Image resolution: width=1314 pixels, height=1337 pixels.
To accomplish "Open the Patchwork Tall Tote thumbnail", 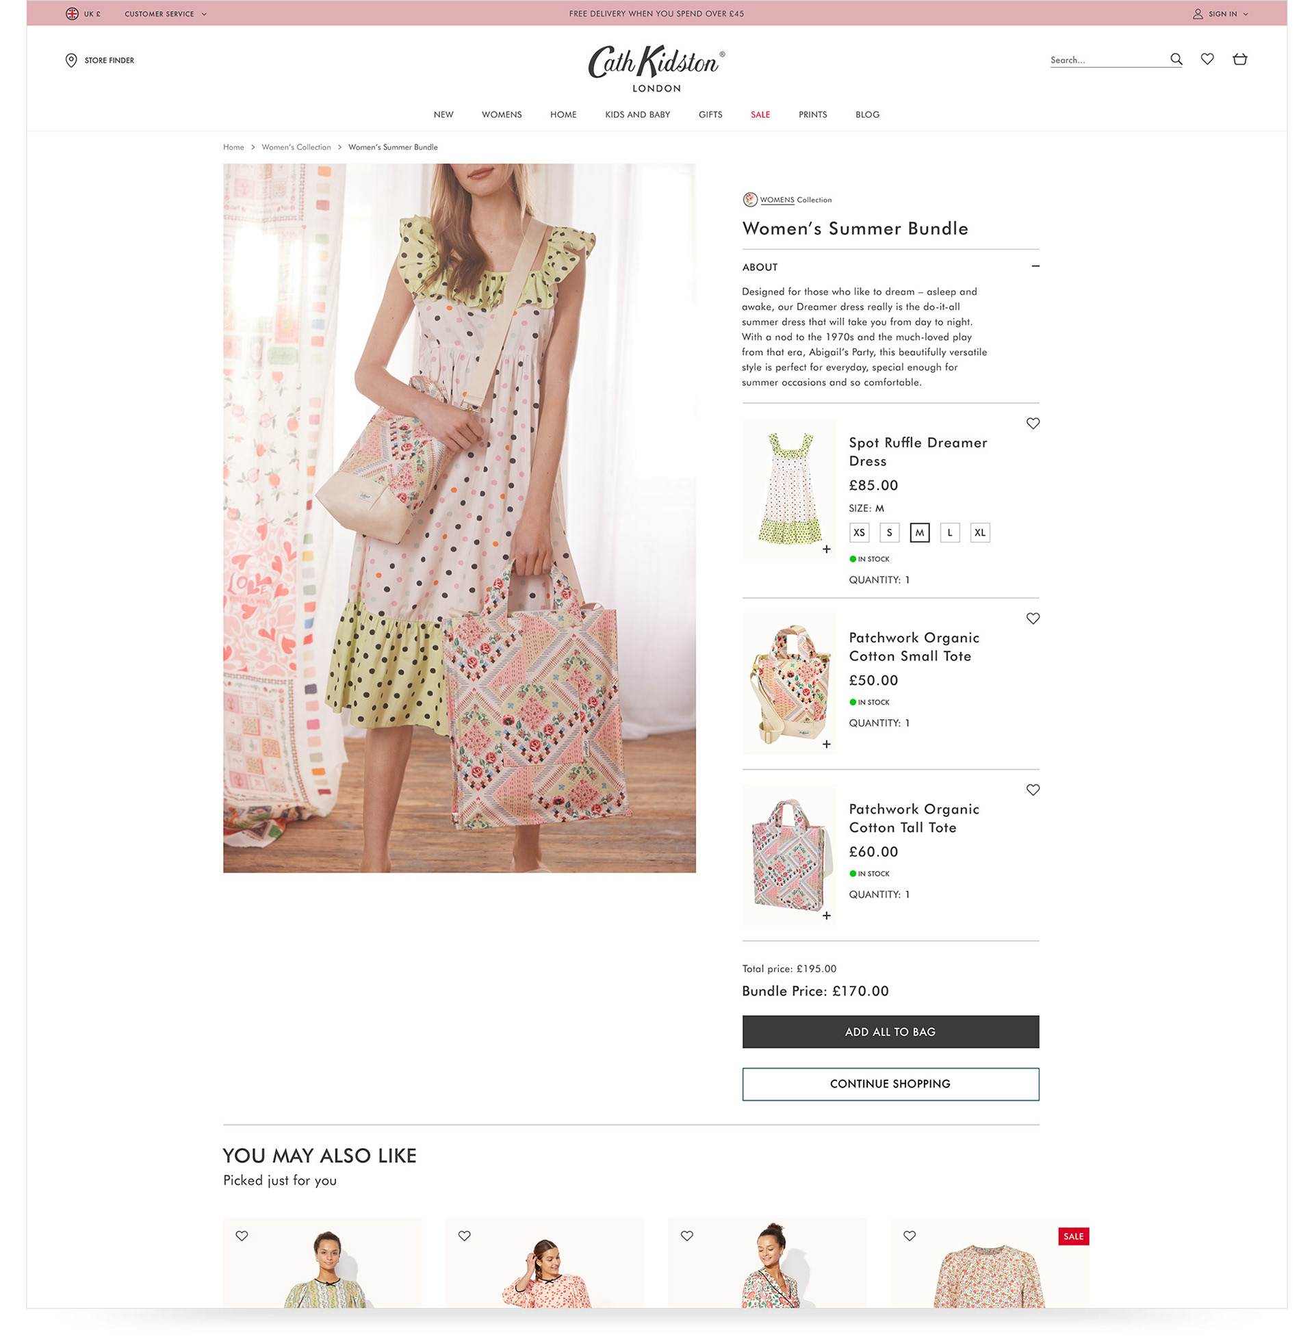I will coord(790,855).
